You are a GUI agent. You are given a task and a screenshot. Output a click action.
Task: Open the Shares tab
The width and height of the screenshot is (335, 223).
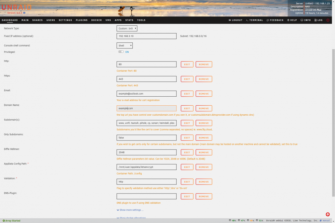tap(38, 20)
